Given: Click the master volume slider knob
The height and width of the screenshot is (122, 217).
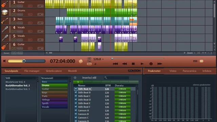Looking at the screenshot, I should pos(24,61).
